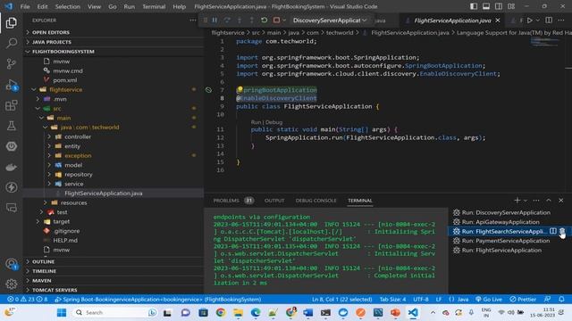Pause the debug session
The width and height of the screenshot is (572, 321).
tap(214, 21)
